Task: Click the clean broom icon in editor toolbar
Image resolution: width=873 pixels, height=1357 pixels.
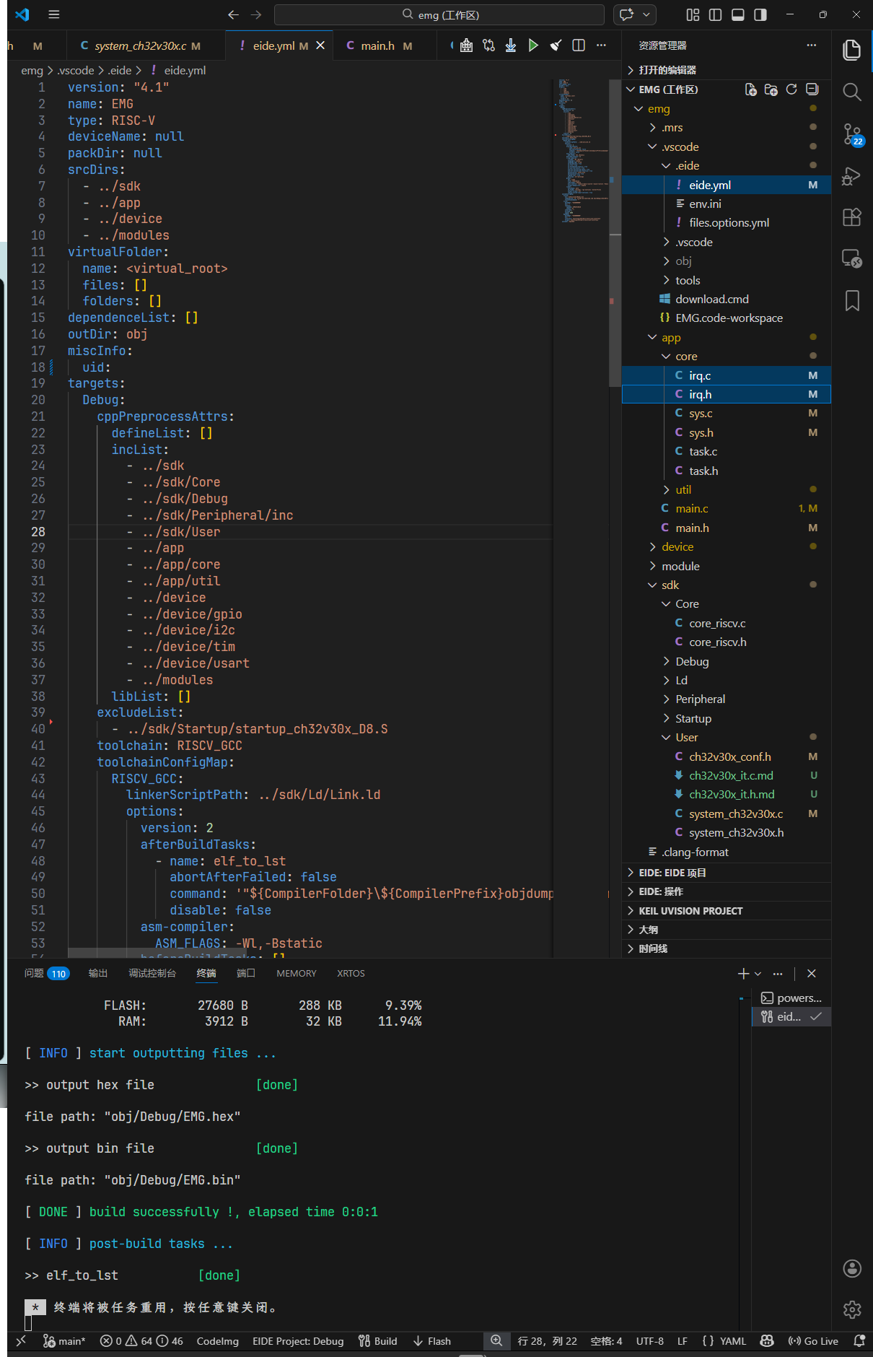Action: tap(556, 45)
